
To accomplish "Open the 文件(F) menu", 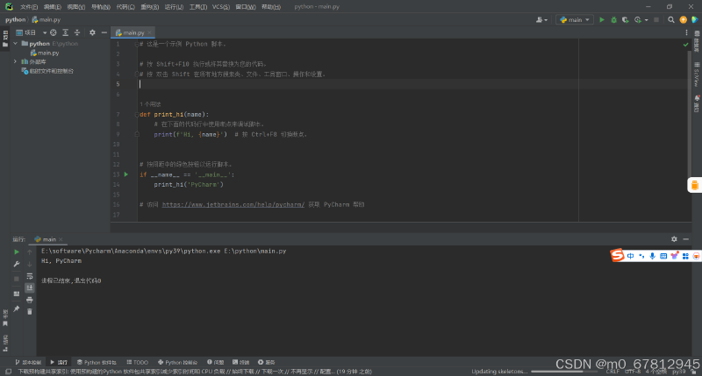I will click(x=29, y=7).
